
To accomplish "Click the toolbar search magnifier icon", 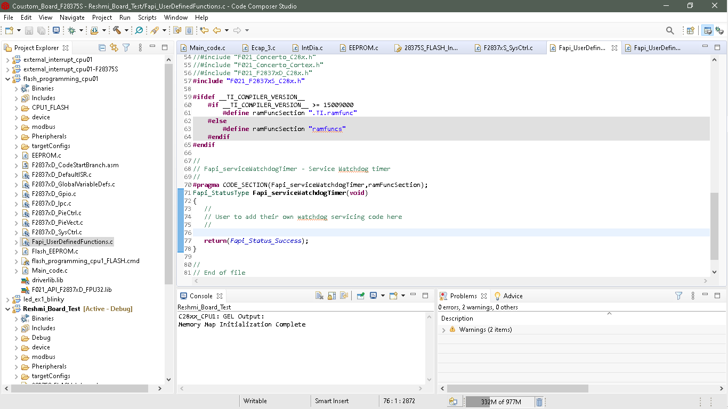I will click(670, 30).
